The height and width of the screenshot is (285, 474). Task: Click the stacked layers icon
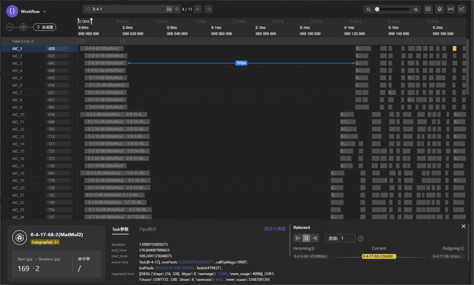(440, 9)
